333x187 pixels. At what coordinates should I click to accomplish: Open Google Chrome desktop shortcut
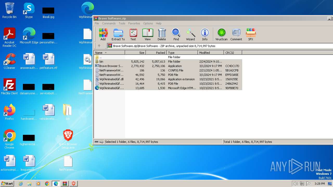coord(9,139)
